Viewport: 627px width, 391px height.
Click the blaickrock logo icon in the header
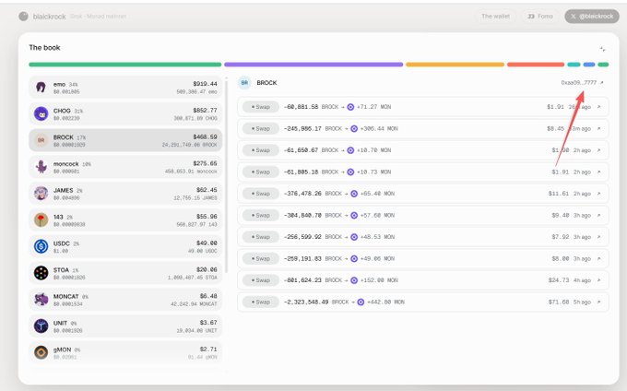[24, 17]
